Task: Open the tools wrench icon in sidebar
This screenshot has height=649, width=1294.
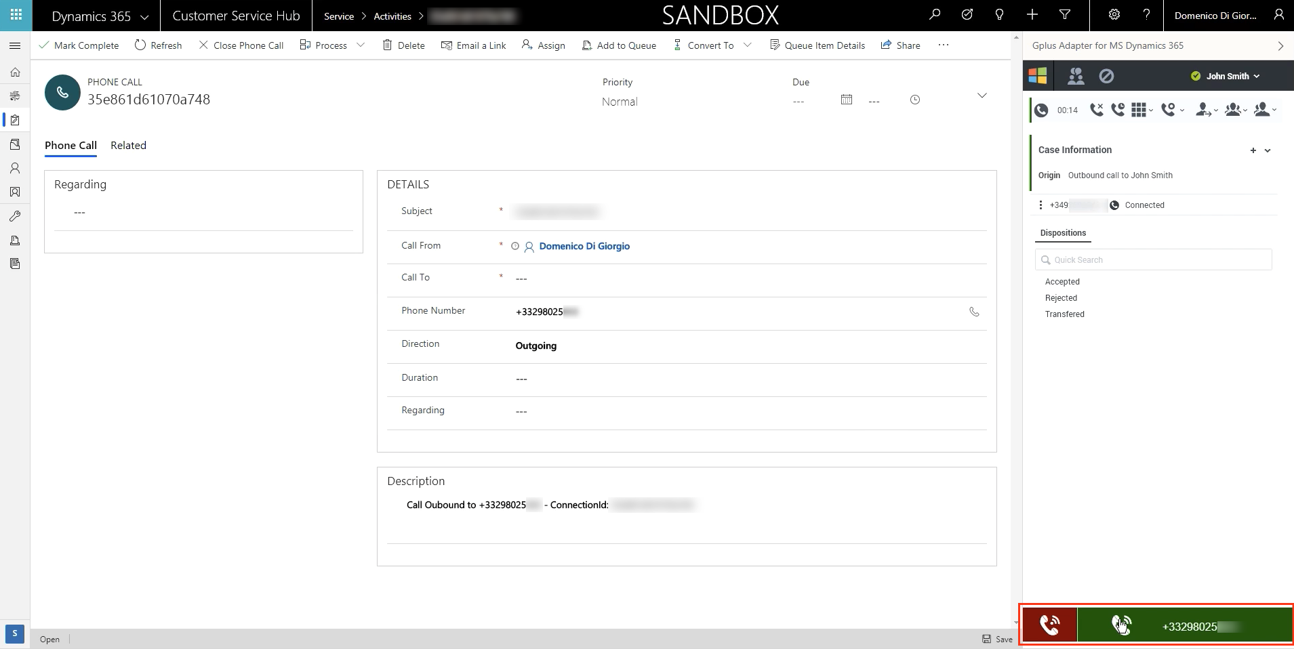Action: [x=15, y=216]
